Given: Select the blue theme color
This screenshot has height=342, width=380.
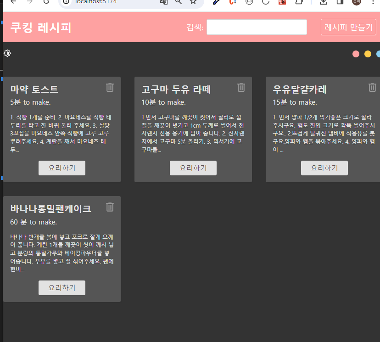Looking at the screenshot, I should 378,54.
